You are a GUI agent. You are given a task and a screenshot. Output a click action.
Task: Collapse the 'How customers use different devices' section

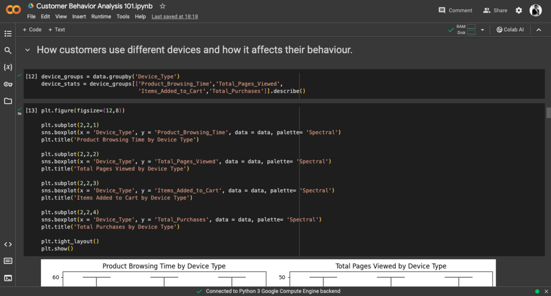[27, 50]
